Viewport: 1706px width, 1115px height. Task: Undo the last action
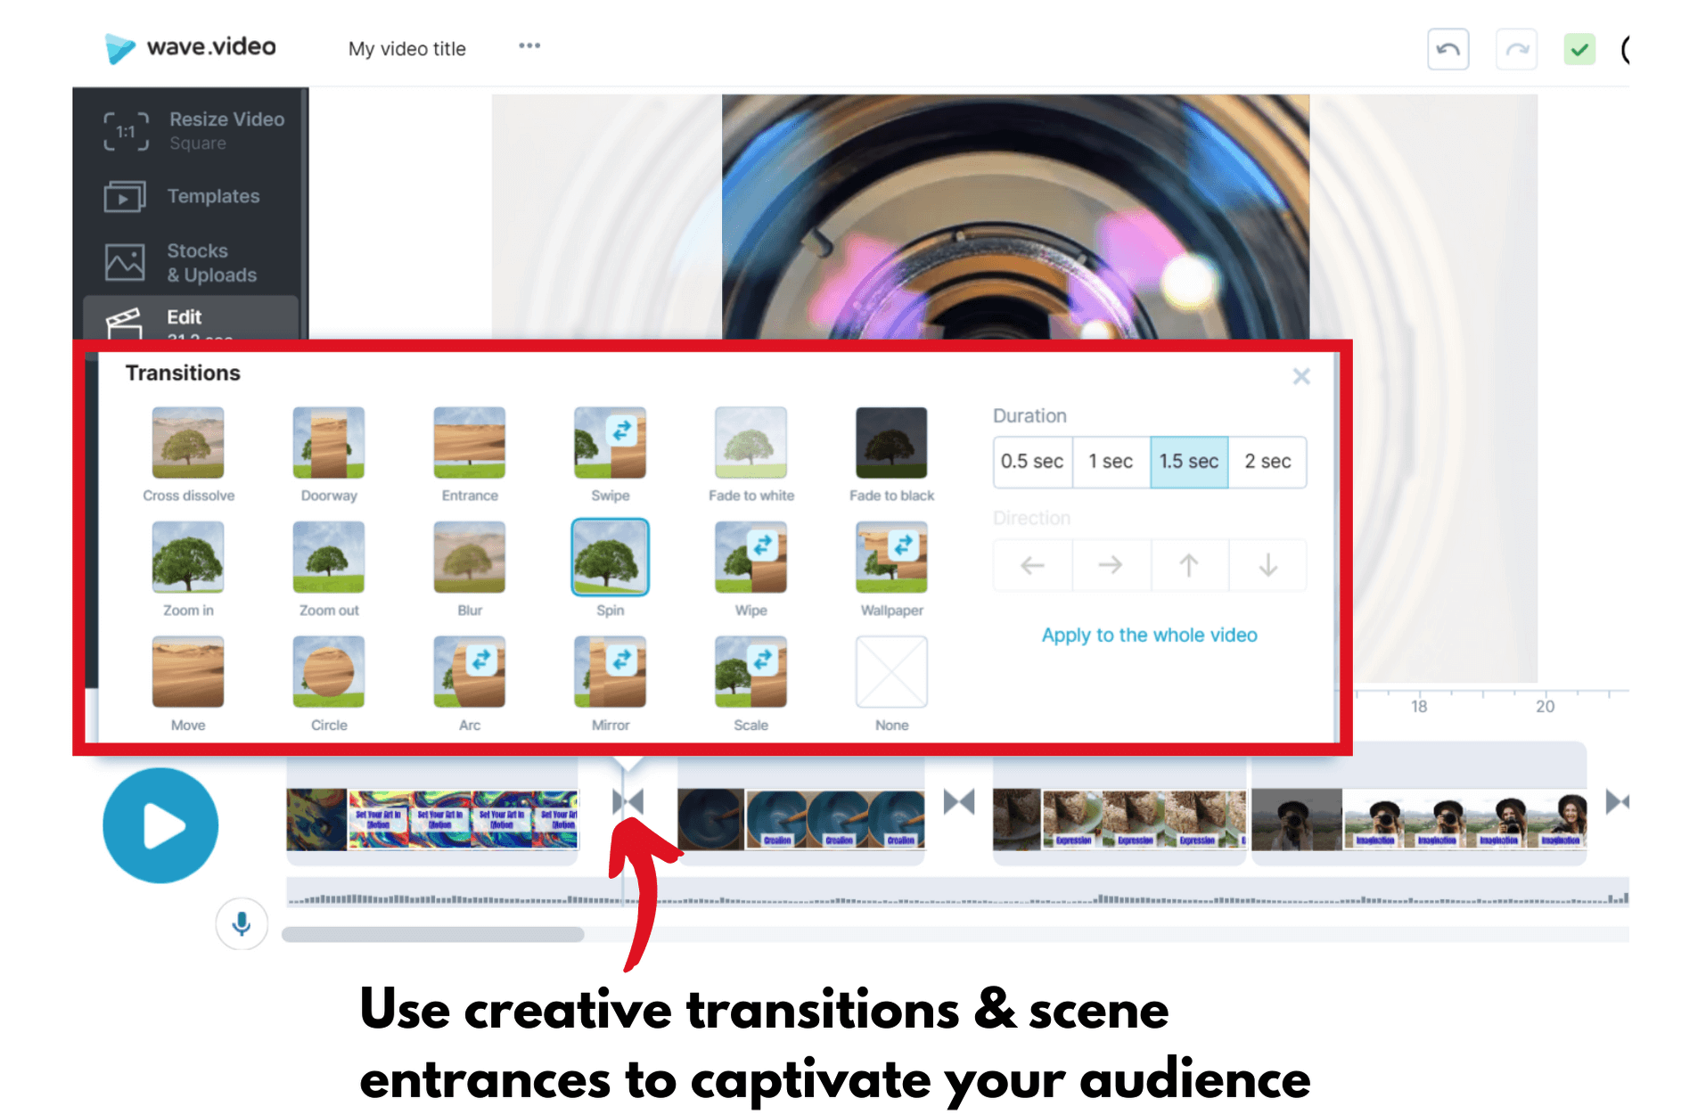pyautogui.click(x=1448, y=49)
